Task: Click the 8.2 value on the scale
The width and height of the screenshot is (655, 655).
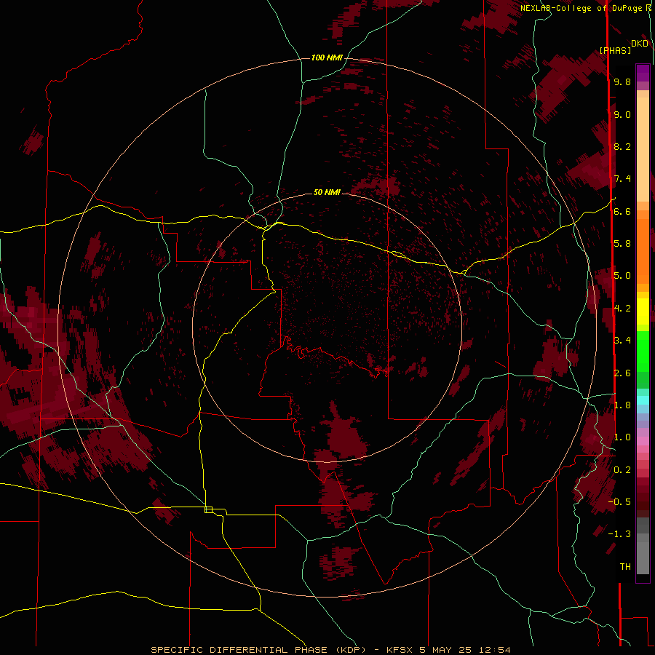Action: pyautogui.click(x=622, y=146)
